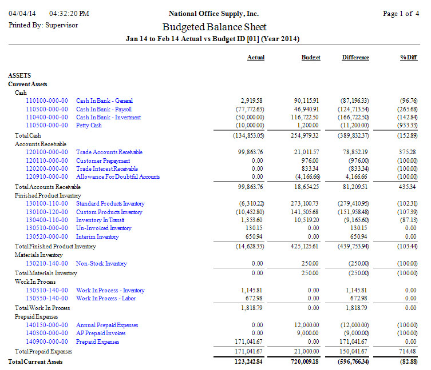431x370 pixels.
Task: Select the Non-Stock Inventory link
Action: click(101, 264)
